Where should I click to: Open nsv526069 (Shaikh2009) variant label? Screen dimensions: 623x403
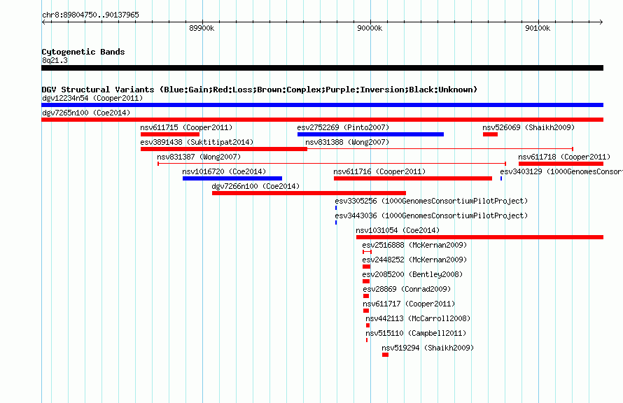[528, 127]
